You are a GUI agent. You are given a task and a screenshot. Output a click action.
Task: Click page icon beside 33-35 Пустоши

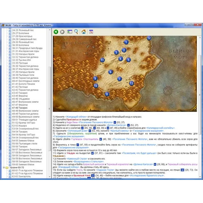[10, 63]
